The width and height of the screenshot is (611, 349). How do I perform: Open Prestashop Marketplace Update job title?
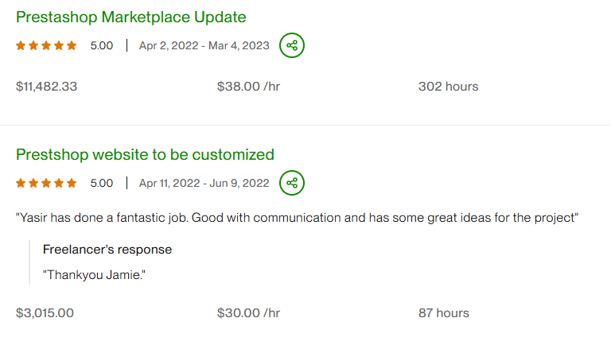pos(131,17)
